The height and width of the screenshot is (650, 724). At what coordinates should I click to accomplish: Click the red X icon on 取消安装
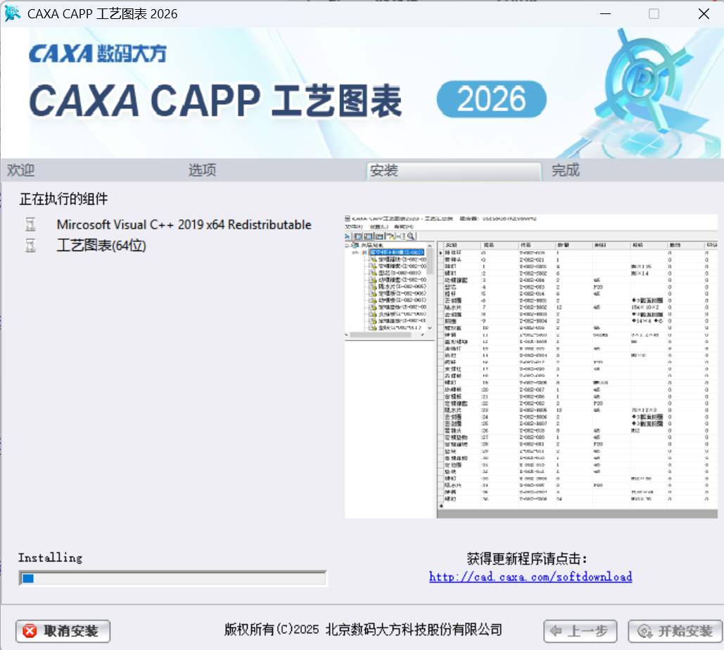[30, 631]
